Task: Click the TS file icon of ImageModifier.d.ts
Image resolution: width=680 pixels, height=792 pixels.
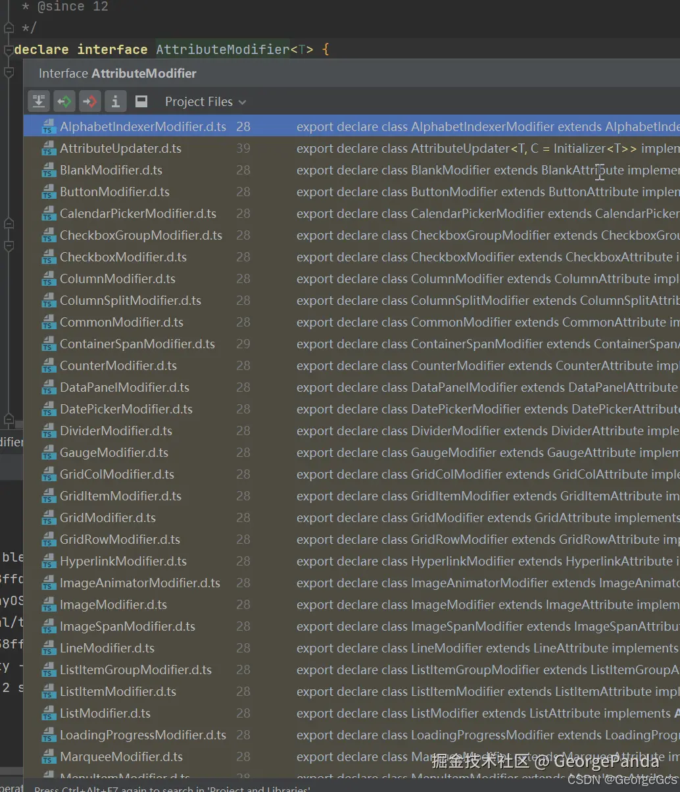Action: click(49, 605)
